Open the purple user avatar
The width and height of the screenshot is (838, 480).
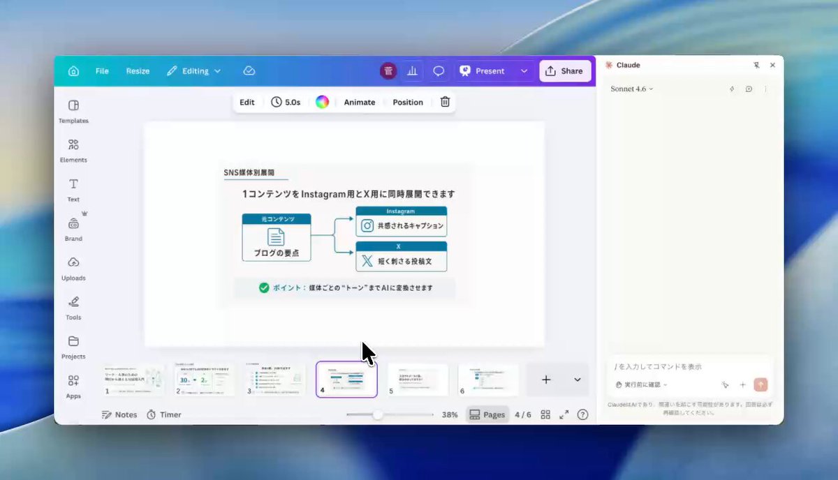pos(388,71)
